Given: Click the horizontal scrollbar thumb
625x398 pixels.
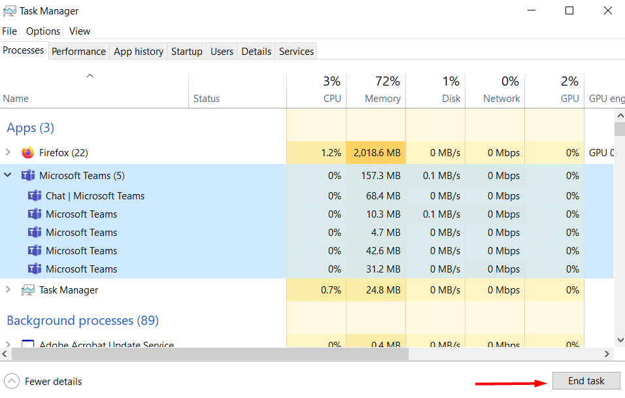Looking at the screenshot, I should point(209,354).
